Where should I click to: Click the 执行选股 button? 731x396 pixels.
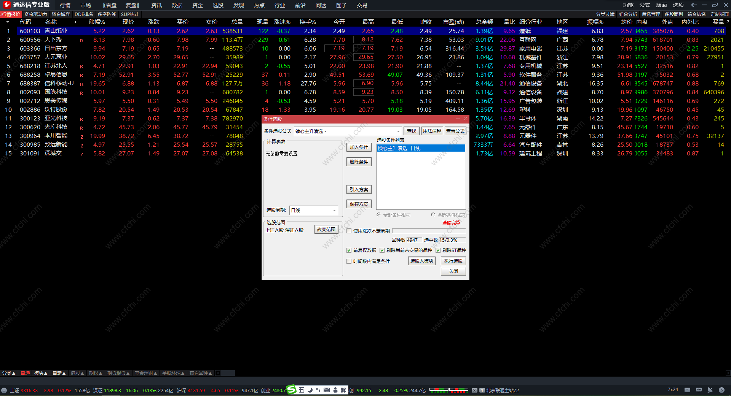pos(453,261)
